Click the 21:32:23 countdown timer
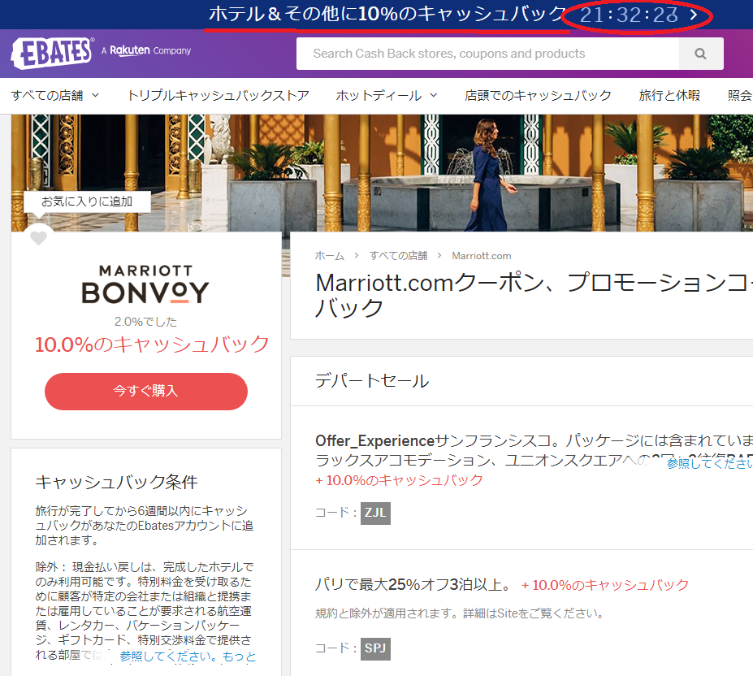753x676 pixels. point(629,15)
